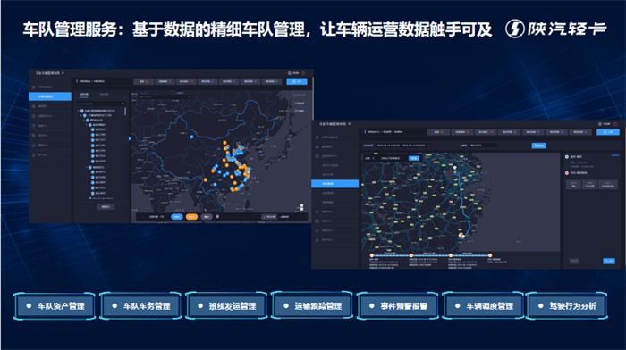
Task: Switch to the second tab above the vehicle tree
Action: pos(104,95)
